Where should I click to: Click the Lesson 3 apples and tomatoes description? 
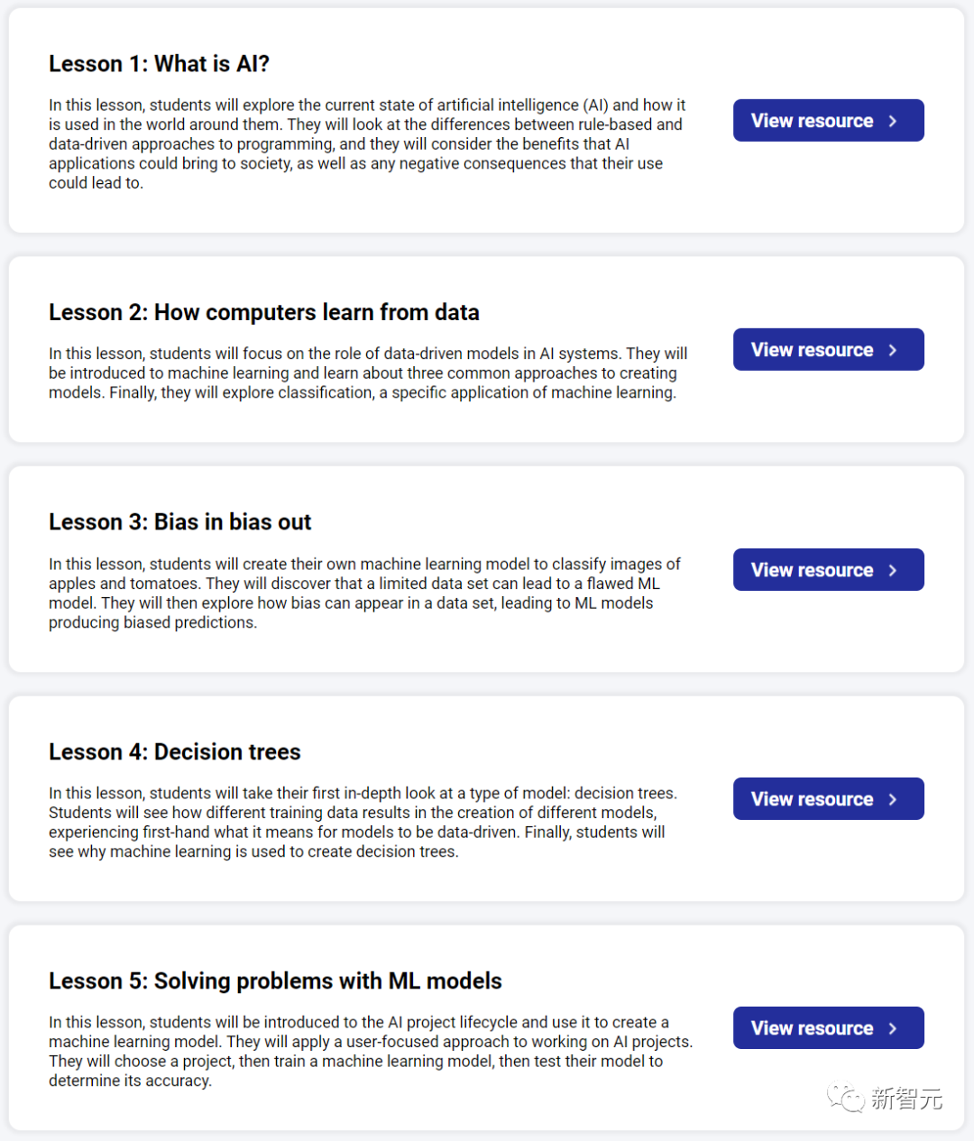(x=363, y=594)
